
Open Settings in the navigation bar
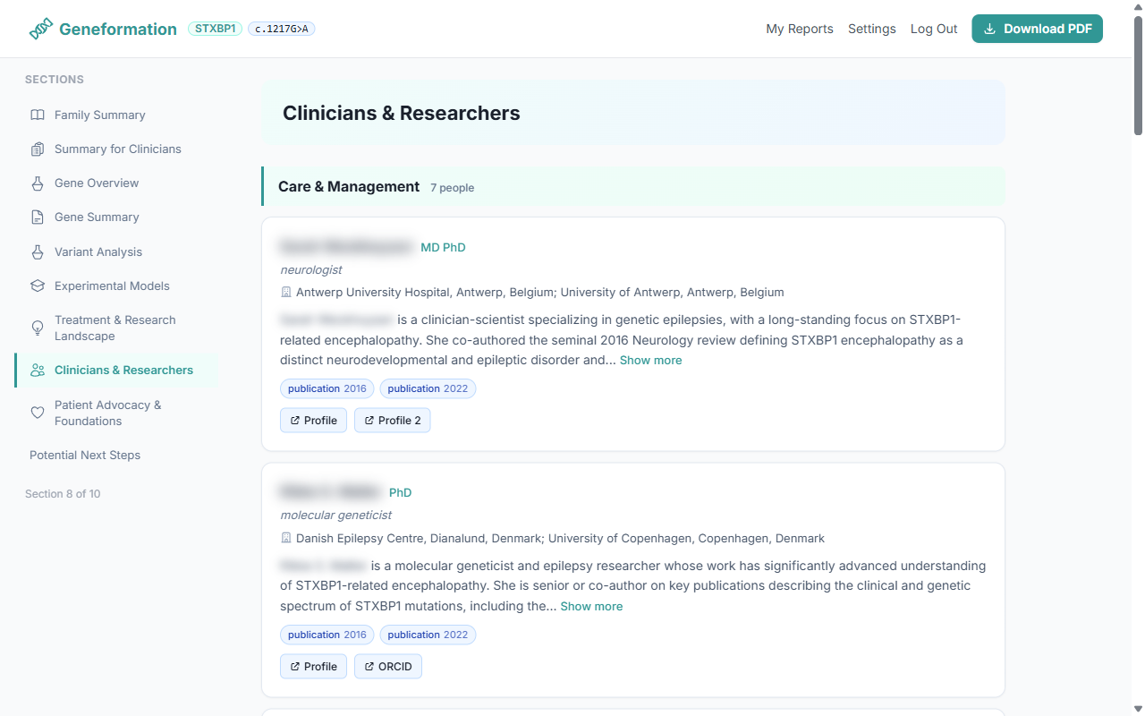point(871,29)
